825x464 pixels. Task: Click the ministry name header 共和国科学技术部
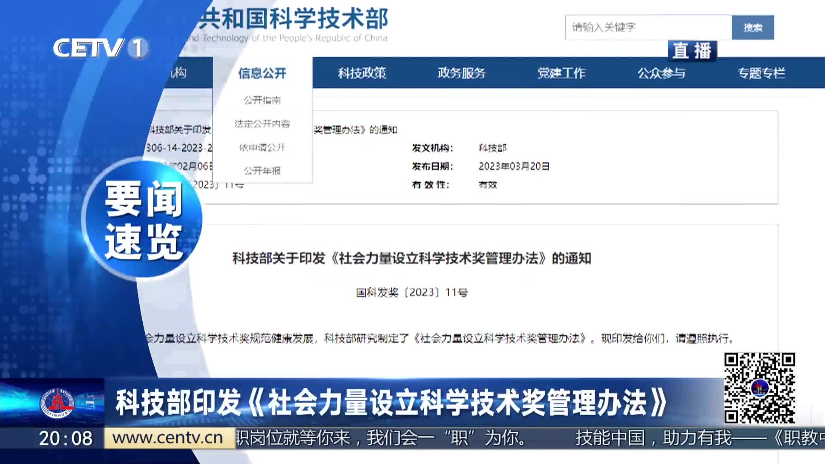pos(294,18)
